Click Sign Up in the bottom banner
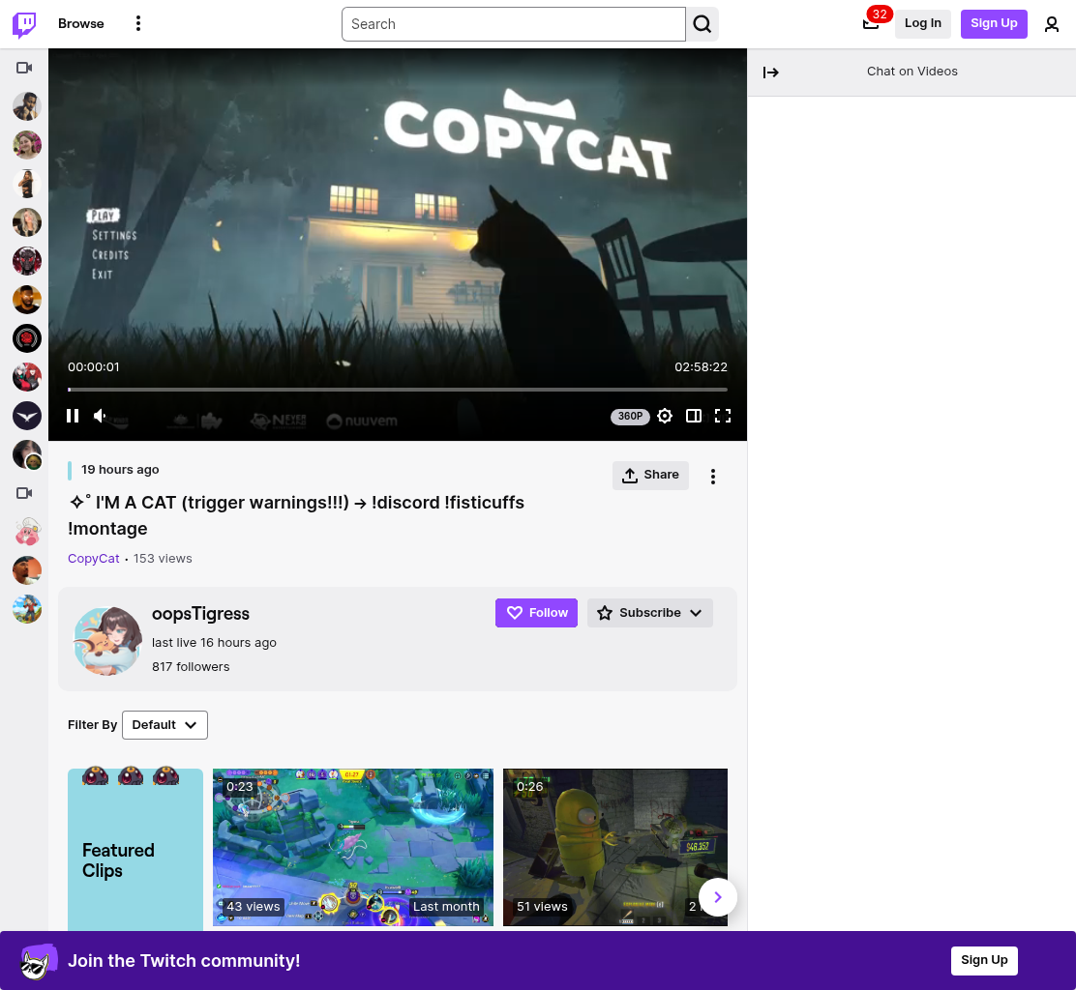 pyautogui.click(x=984, y=961)
